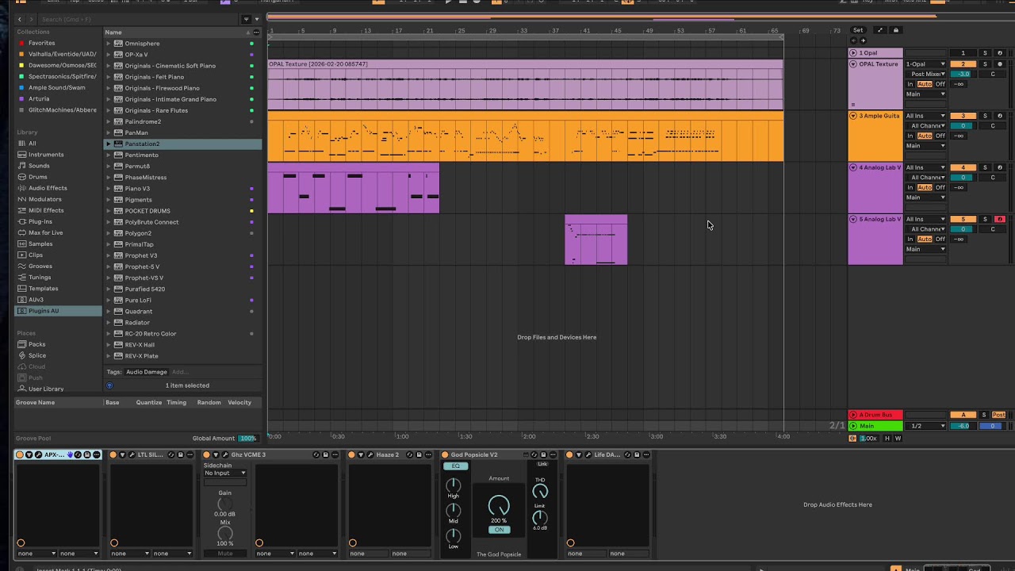Open the MIDI Effects category
Screen dimensions: 1015x571
point(46,210)
